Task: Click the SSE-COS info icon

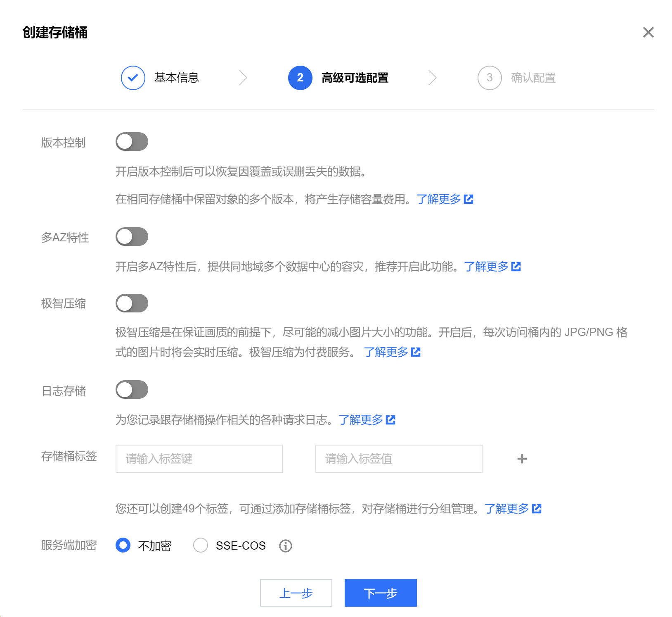Action: (285, 546)
